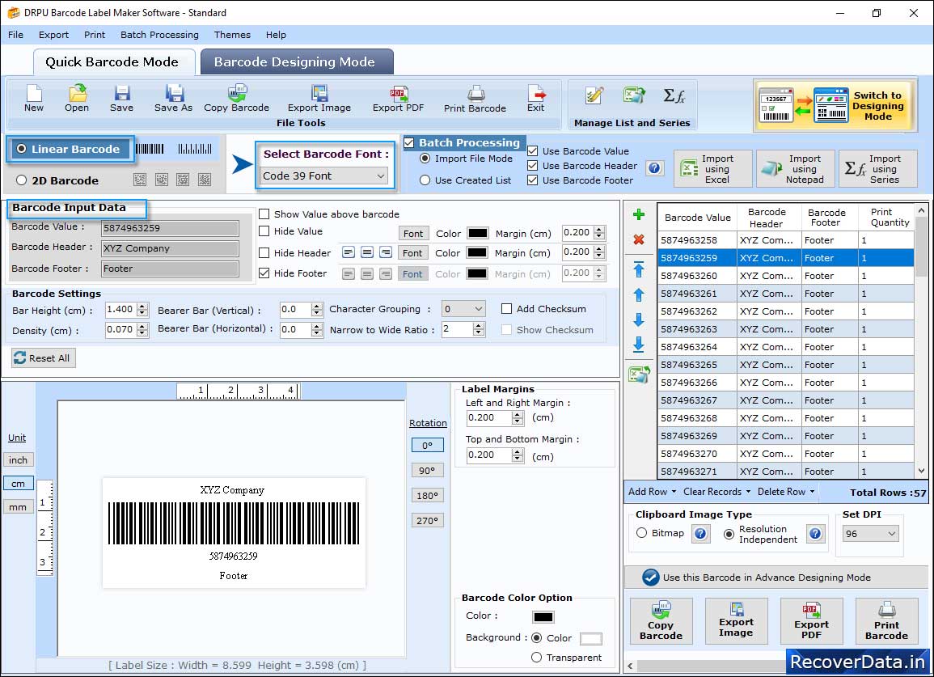Toggle Use Barcode Footer checkbox
Screen dimensions: 934x677
click(x=533, y=180)
